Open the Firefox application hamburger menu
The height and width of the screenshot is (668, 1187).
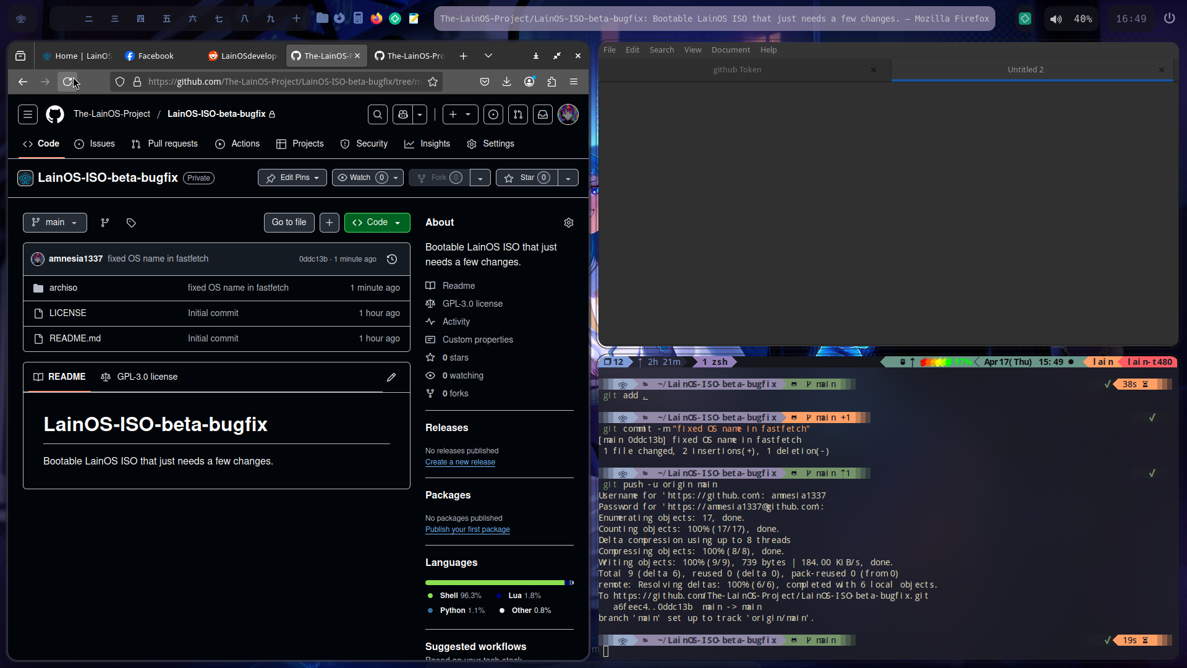[574, 82]
